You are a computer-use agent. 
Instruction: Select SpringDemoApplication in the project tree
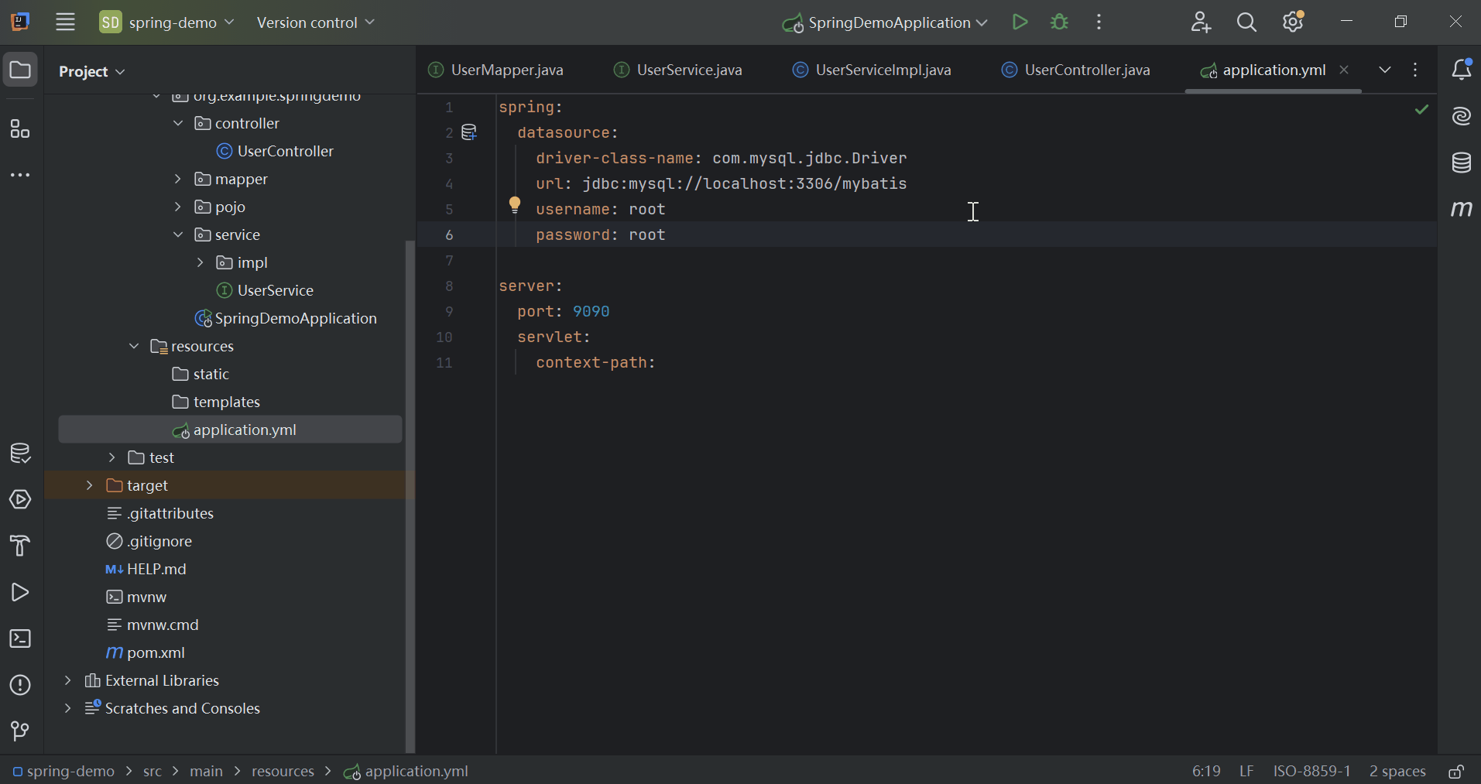(x=286, y=318)
